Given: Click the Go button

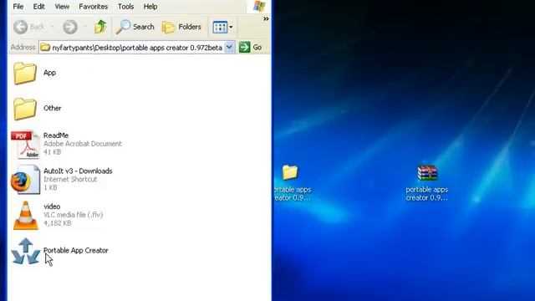Looking at the screenshot, I should click(x=251, y=47).
